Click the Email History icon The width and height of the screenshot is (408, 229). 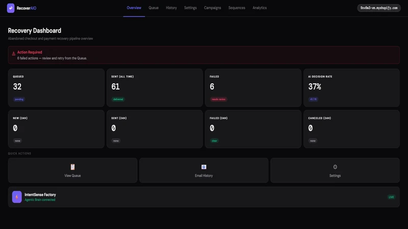click(x=203, y=167)
